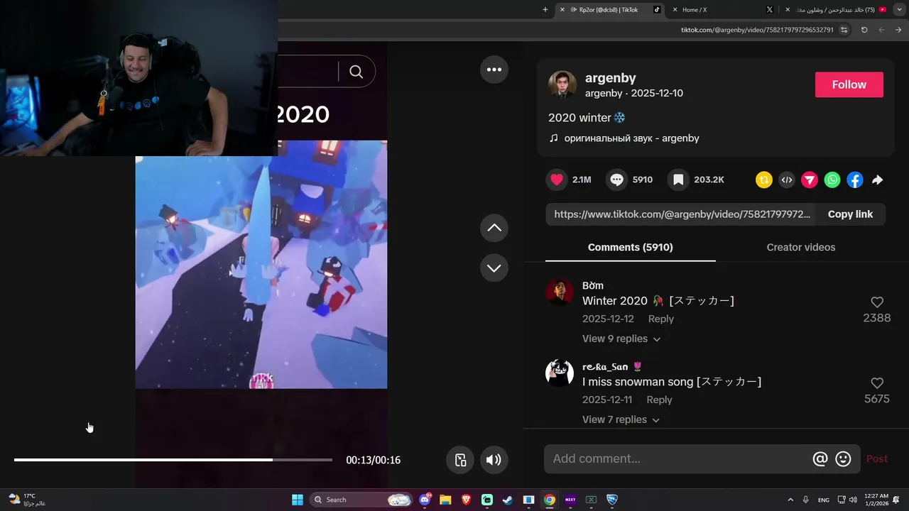Open the weather widget 17°C
The width and height of the screenshot is (909, 511).
coord(27,500)
